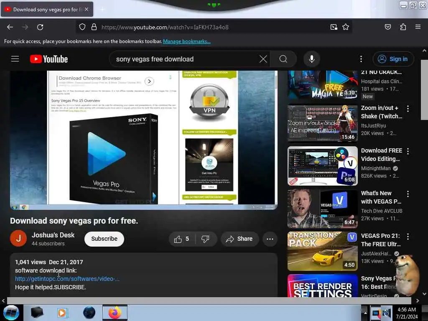The image size is (428, 321).
Task: Run search with the magnifier button
Action: click(283, 59)
